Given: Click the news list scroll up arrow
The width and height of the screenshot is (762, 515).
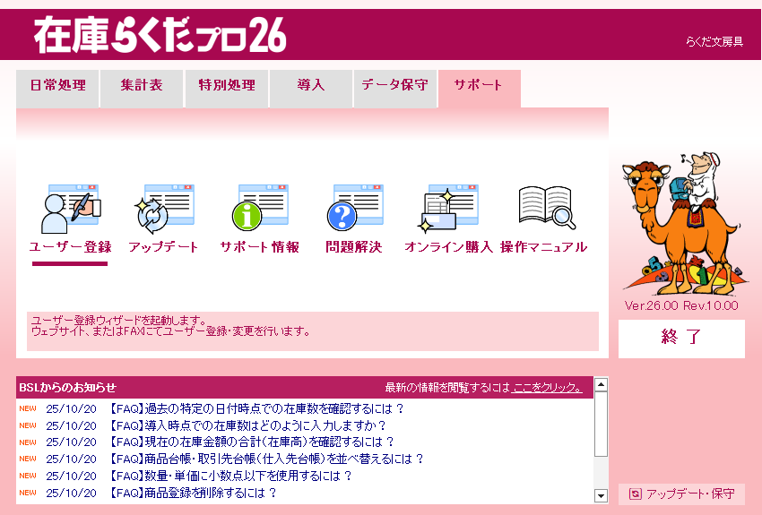Looking at the screenshot, I should (x=601, y=385).
